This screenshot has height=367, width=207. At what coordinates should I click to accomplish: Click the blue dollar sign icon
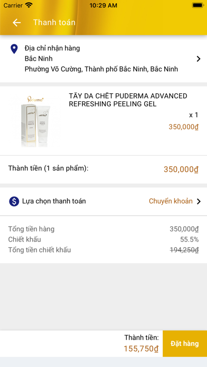tap(14, 201)
